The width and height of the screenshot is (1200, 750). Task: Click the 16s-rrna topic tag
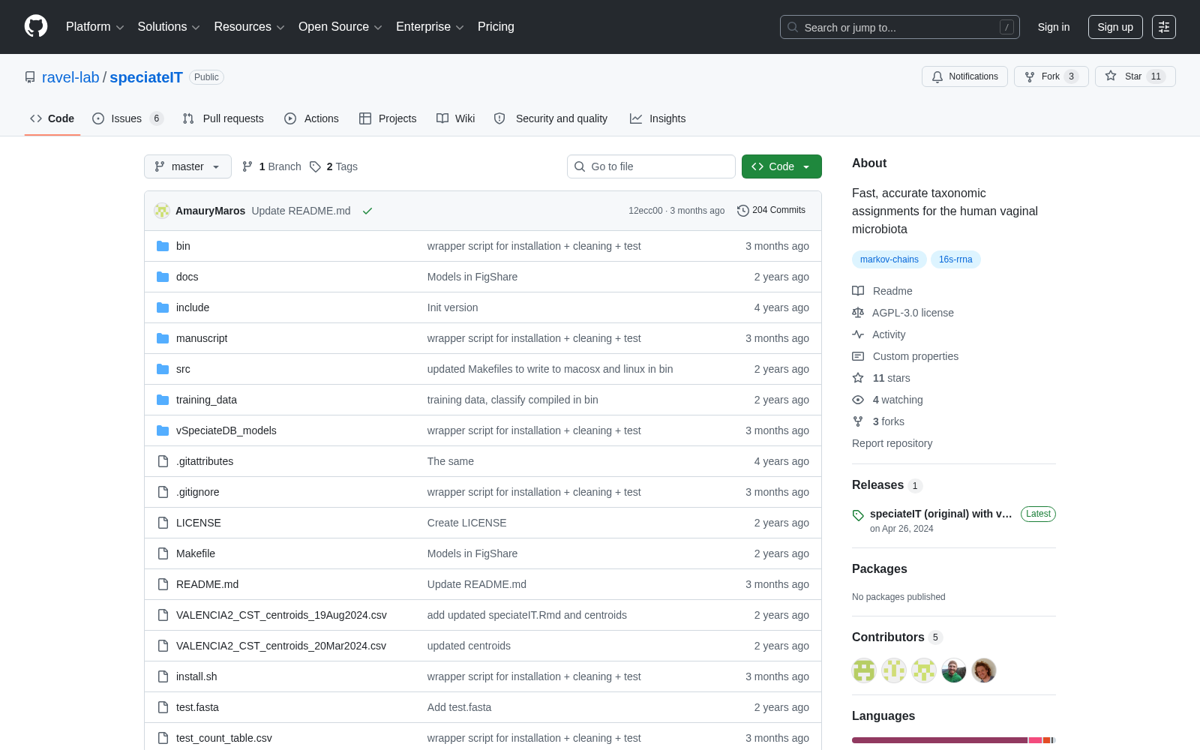pyautogui.click(x=955, y=259)
